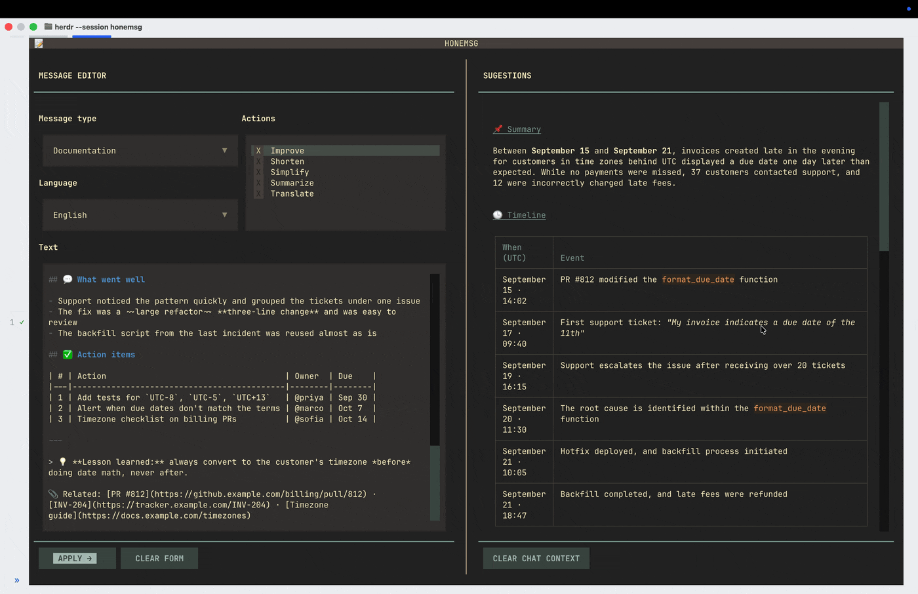Click the 'September 19 · 16:15' timeline cell
The height and width of the screenshot is (594, 918).
[x=524, y=376]
